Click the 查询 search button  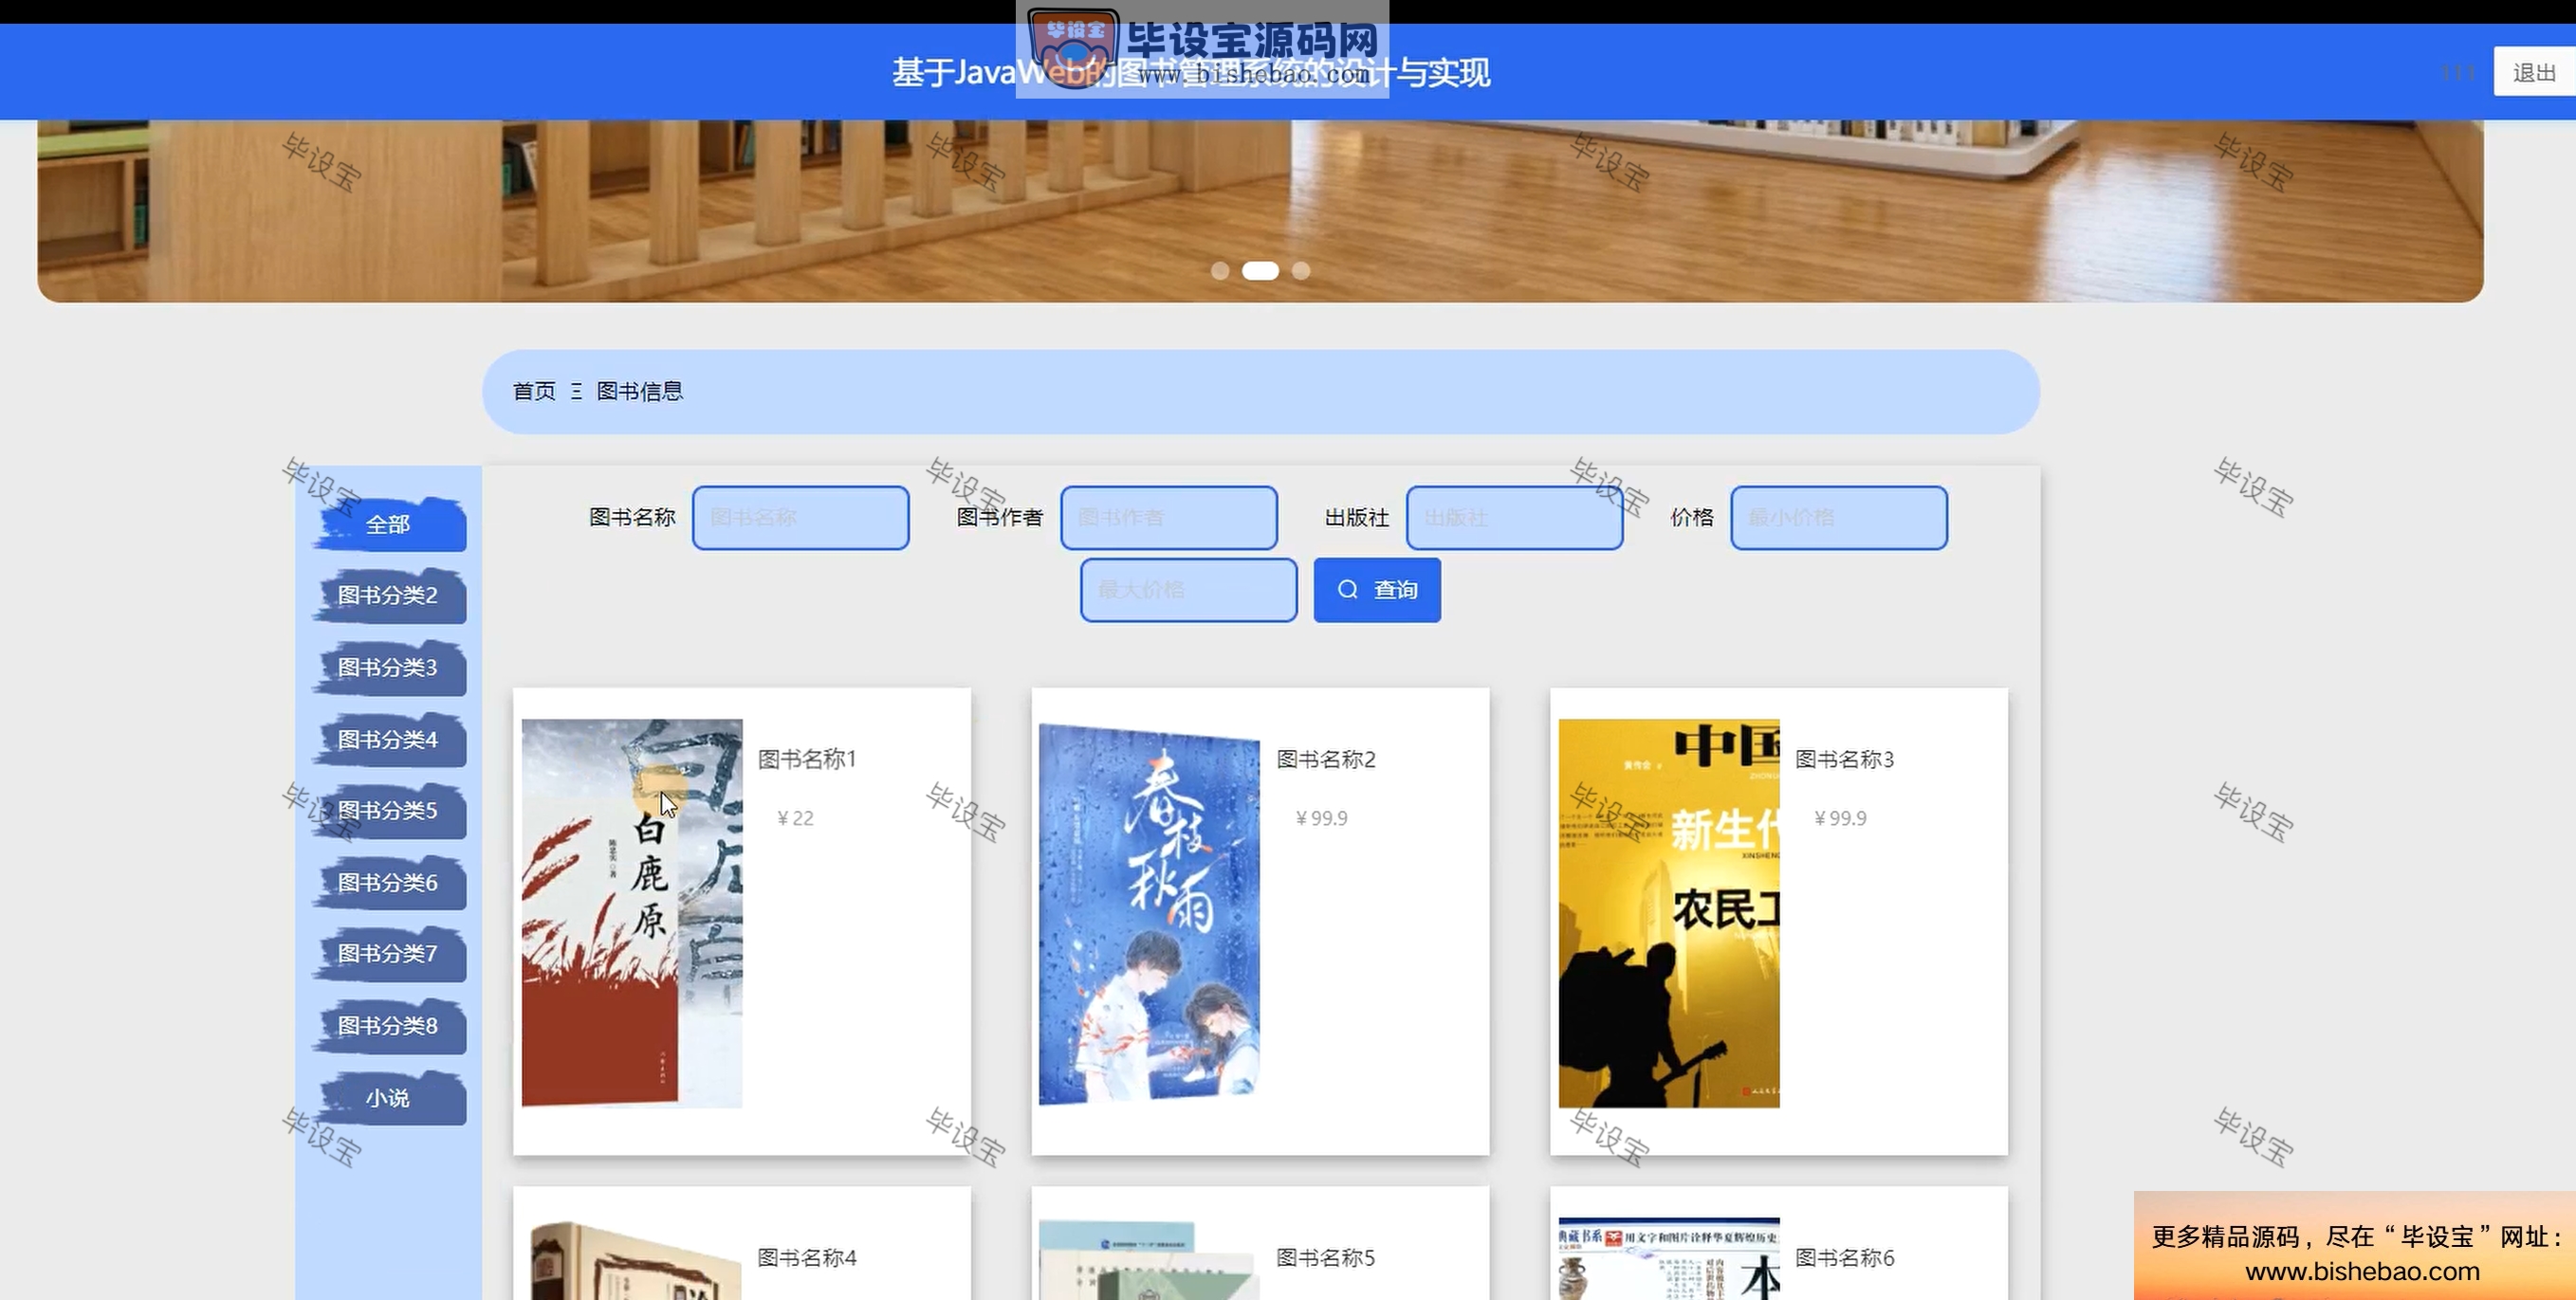coord(1377,590)
